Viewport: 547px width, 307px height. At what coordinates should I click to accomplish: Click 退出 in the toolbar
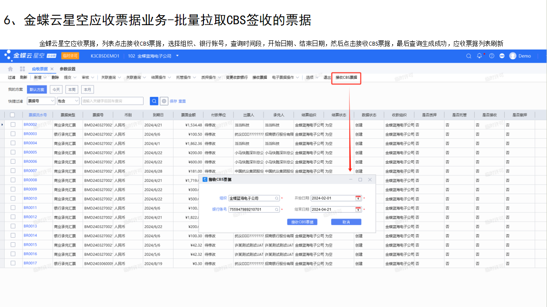[x=327, y=77]
